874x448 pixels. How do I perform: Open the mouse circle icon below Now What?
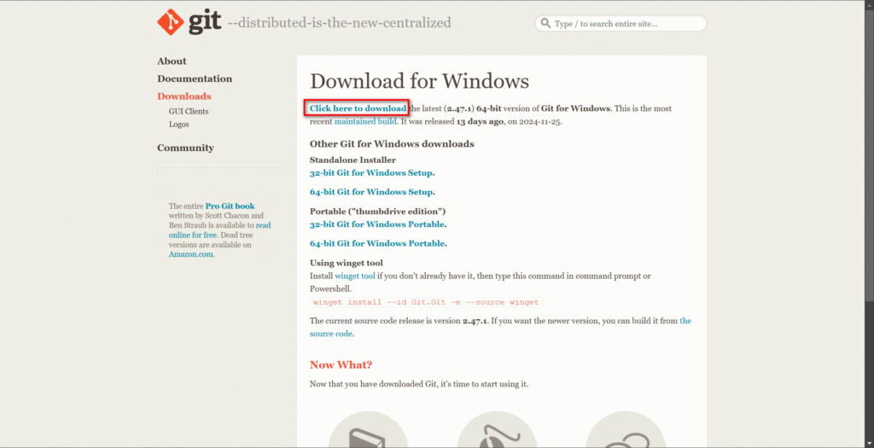point(497,429)
